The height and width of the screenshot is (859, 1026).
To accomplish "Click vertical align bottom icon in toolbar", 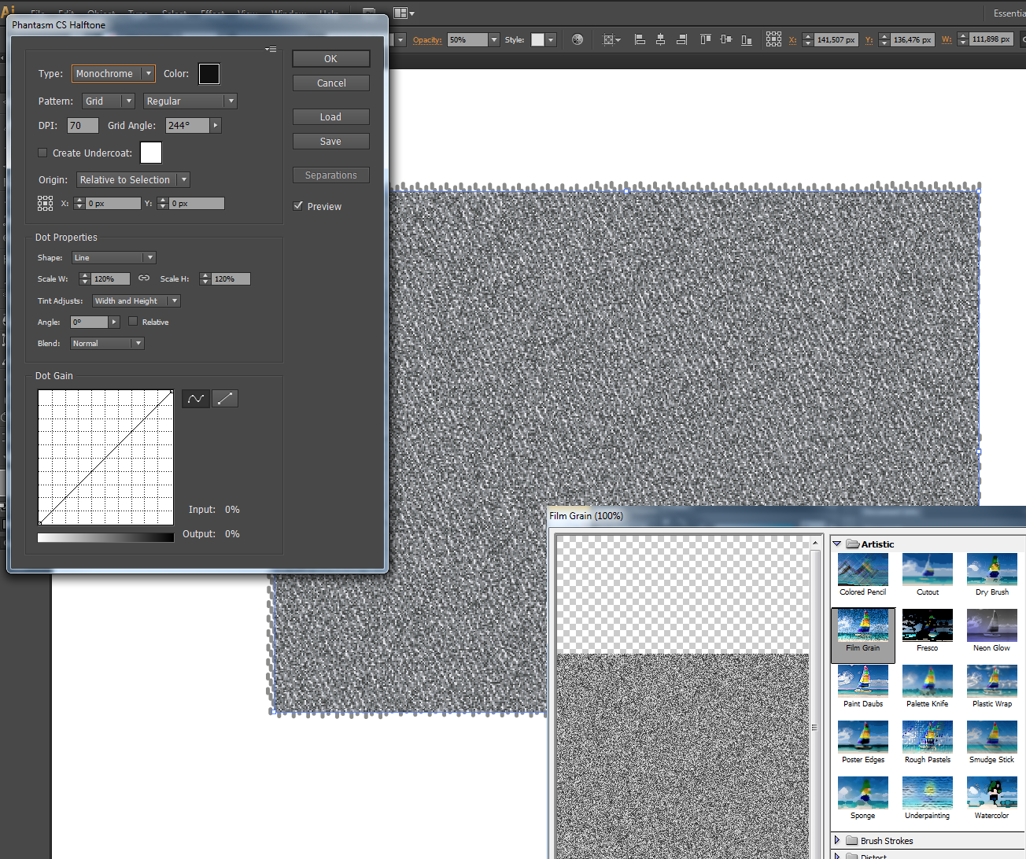I will 747,39.
